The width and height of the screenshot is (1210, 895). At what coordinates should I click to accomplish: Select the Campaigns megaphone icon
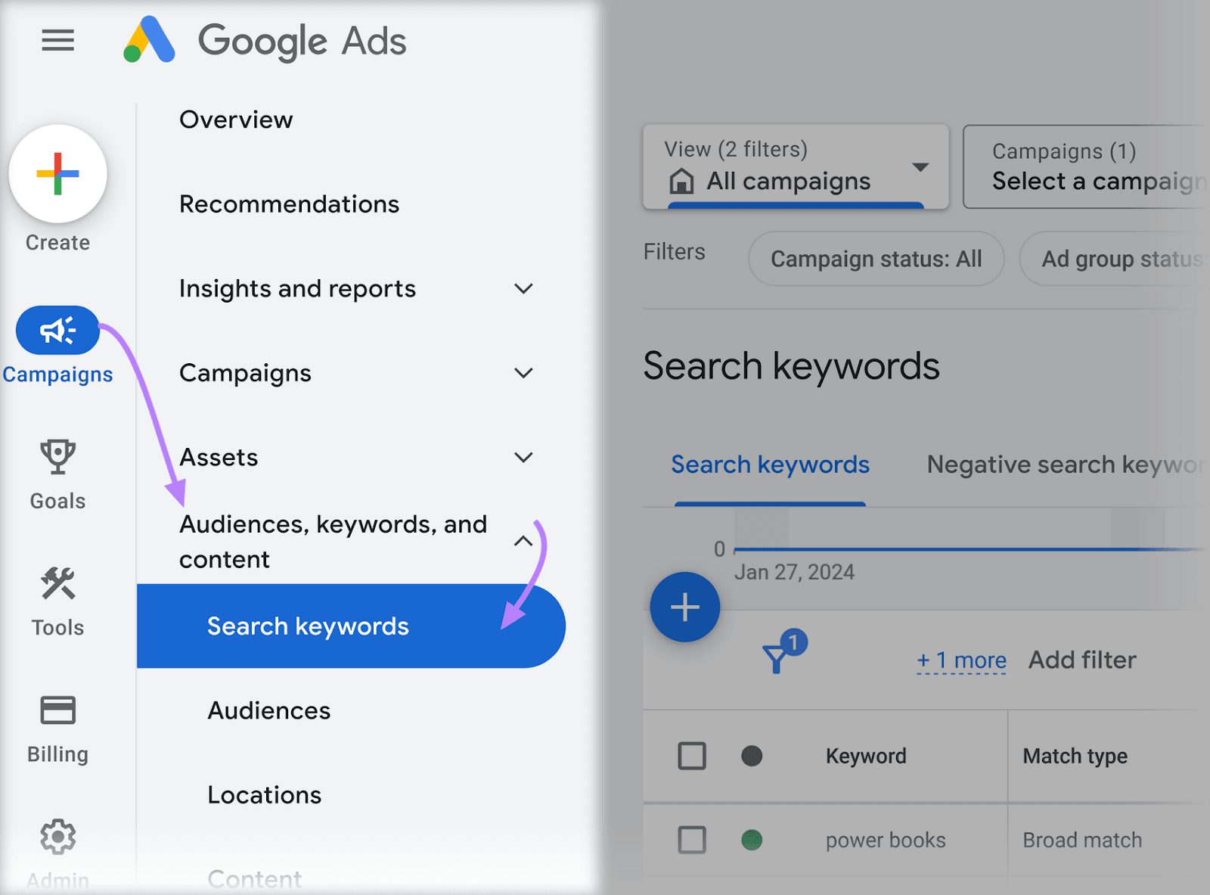pyautogui.click(x=57, y=330)
